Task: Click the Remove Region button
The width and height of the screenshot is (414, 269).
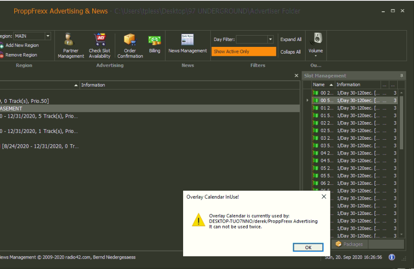Action: tap(19, 55)
